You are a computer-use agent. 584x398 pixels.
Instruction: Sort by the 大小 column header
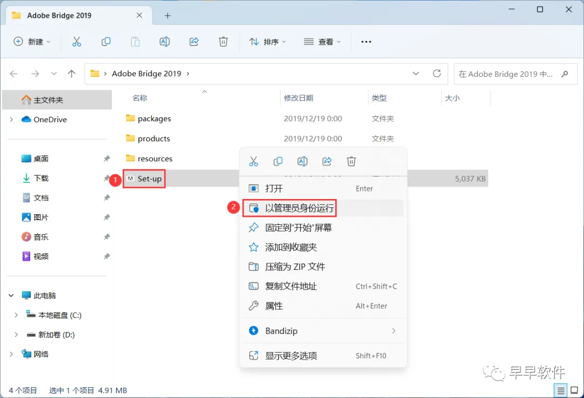[453, 98]
